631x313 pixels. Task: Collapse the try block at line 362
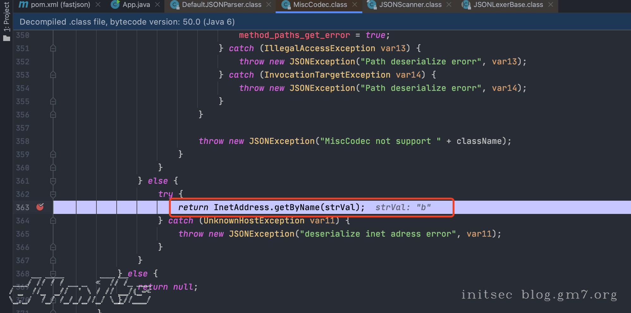(x=53, y=194)
